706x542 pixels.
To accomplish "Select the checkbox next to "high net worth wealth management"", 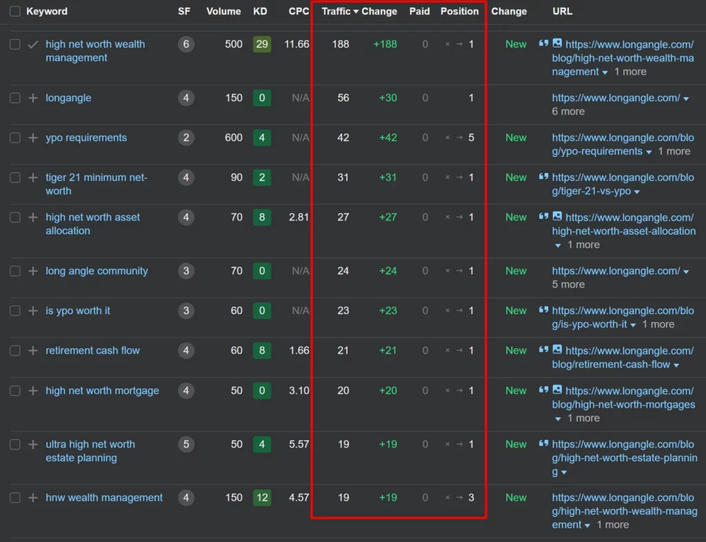I will point(15,43).
